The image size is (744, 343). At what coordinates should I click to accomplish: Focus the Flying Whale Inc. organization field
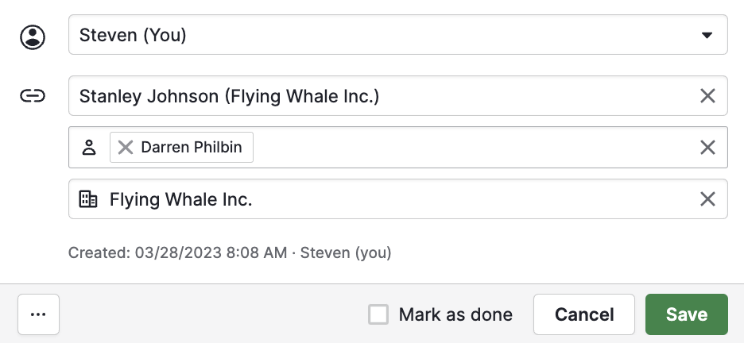[x=397, y=199]
